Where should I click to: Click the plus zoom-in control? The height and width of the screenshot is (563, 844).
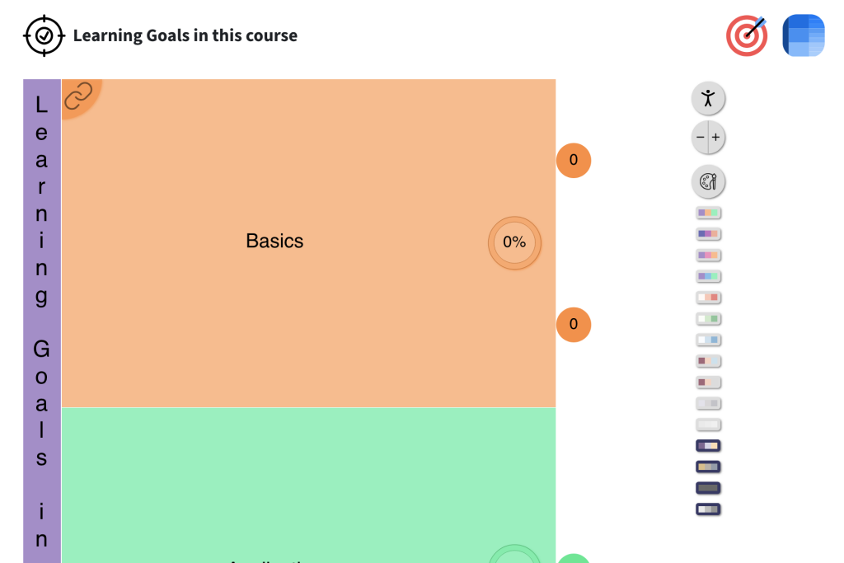(x=716, y=138)
